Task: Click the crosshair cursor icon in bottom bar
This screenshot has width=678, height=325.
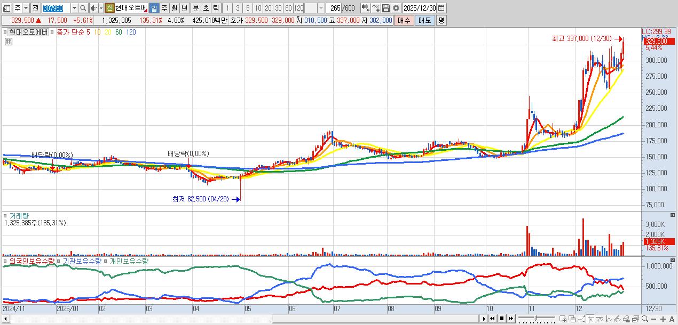Action: 590,319
